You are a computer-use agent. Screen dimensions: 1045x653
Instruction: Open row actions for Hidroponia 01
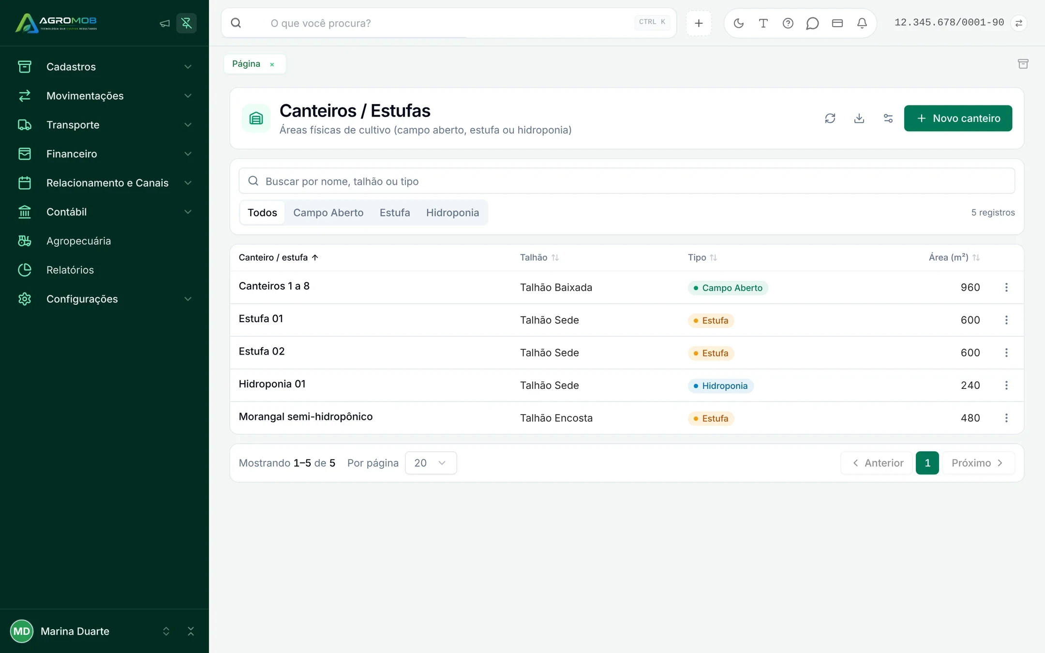click(x=1006, y=386)
